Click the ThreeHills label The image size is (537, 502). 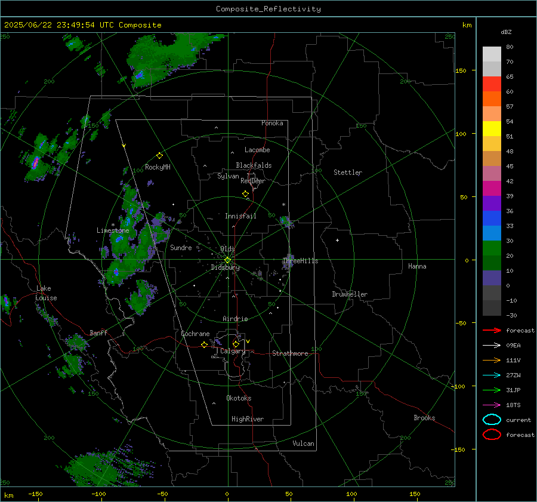pos(300,261)
